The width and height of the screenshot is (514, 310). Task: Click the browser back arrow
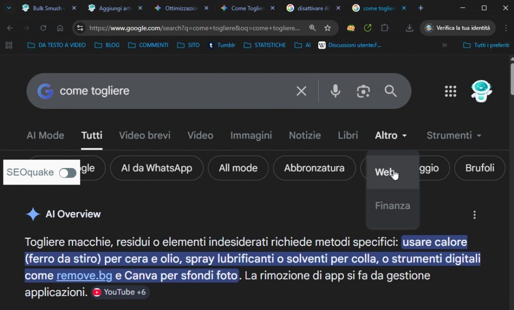(10, 28)
